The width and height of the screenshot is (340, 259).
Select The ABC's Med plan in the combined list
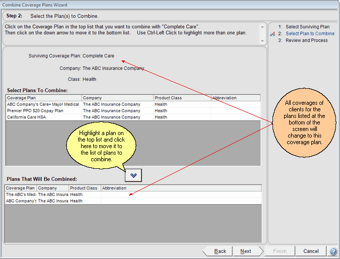21,195
